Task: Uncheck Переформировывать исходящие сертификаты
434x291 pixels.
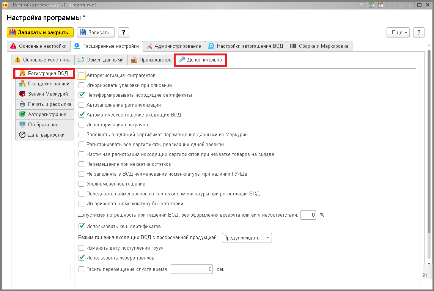Action: [x=81, y=95]
